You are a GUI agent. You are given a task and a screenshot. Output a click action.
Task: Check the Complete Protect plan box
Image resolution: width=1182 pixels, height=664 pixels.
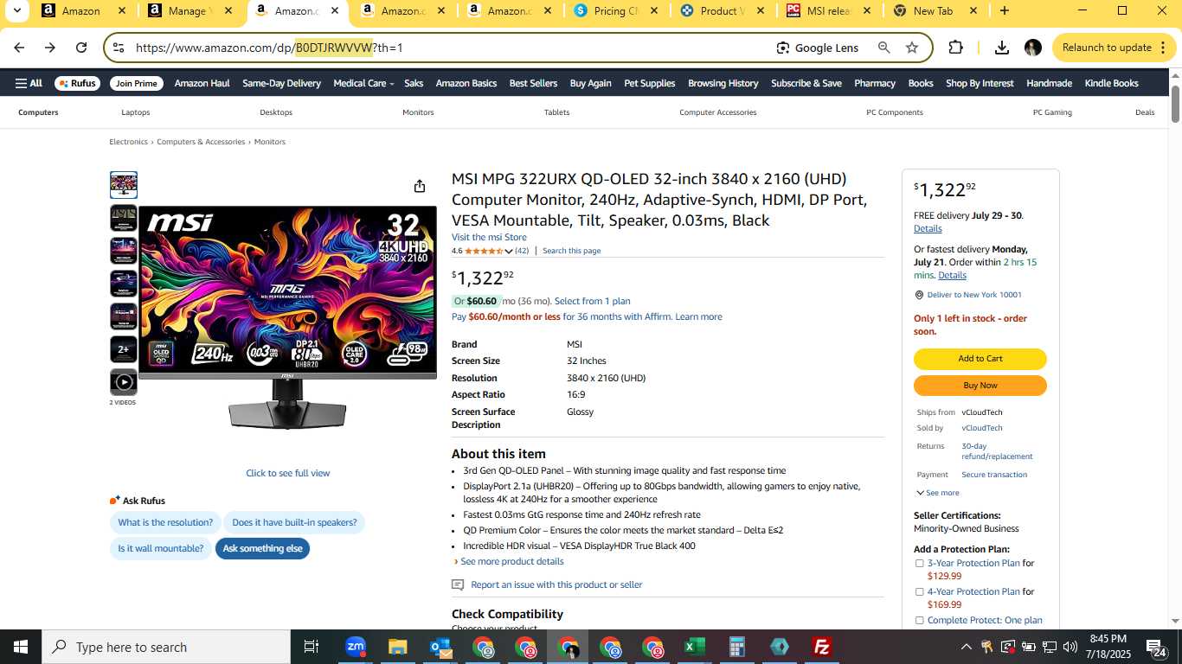click(919, 620)
